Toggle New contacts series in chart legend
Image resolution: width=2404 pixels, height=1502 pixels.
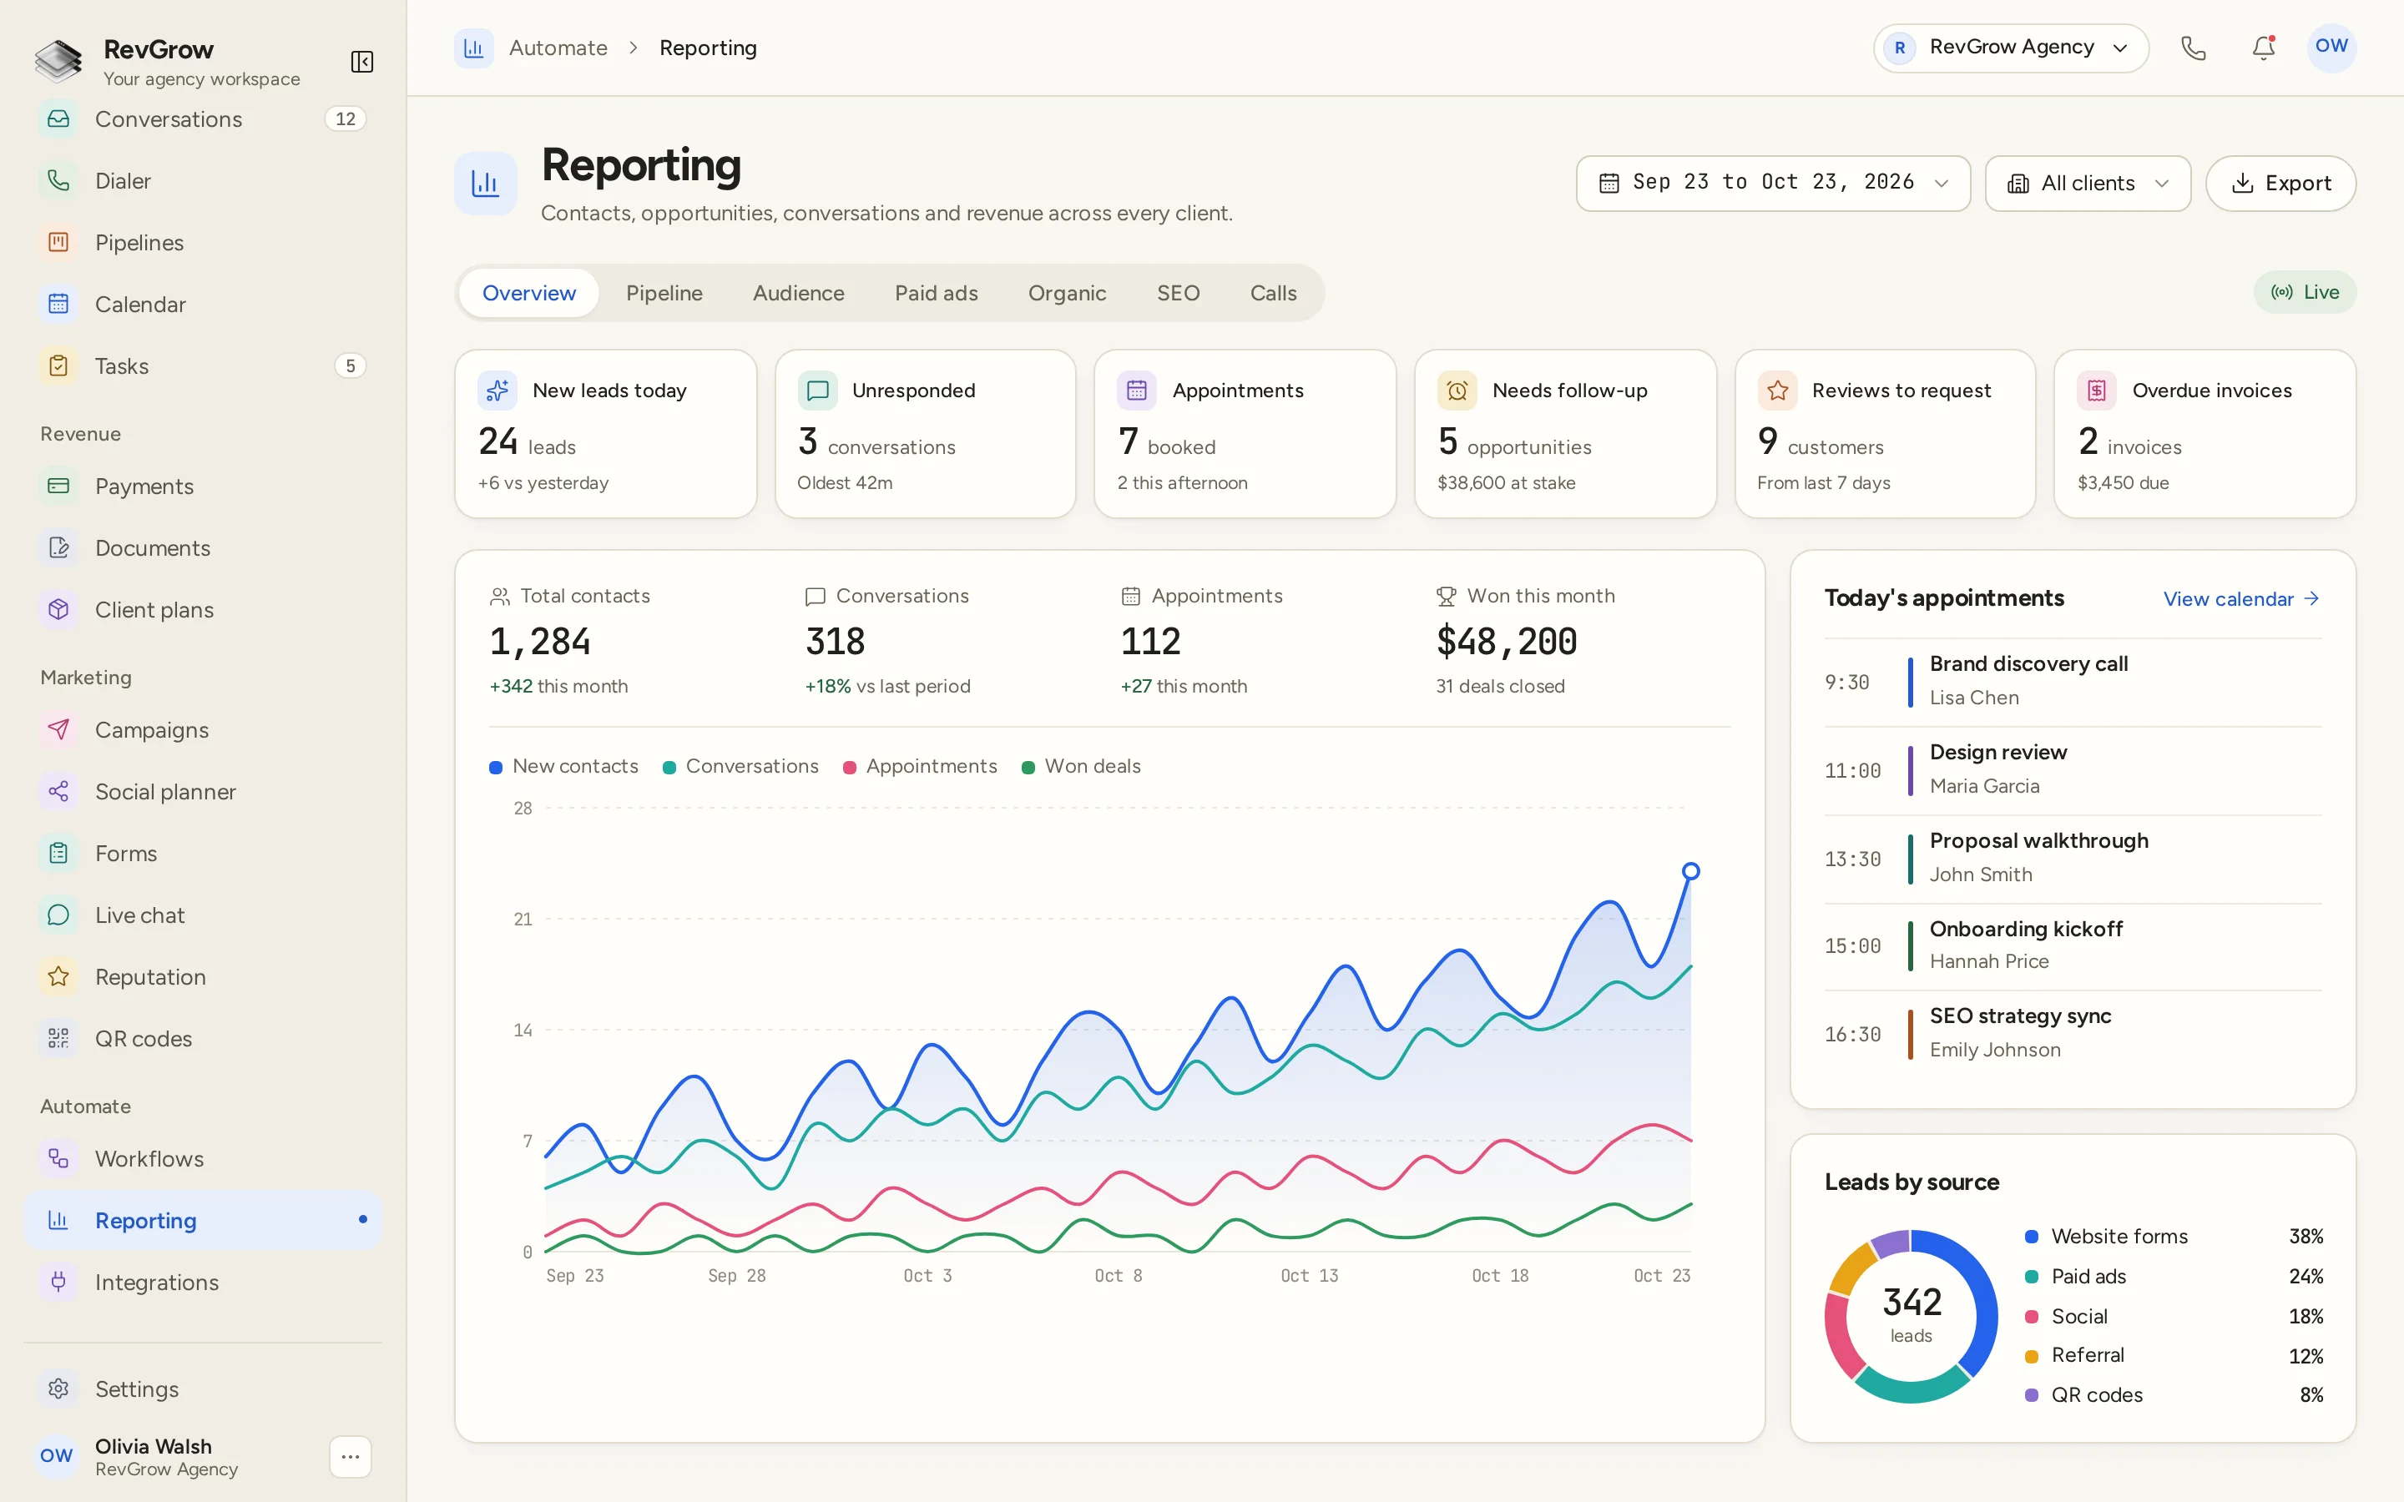pos(564,766)
